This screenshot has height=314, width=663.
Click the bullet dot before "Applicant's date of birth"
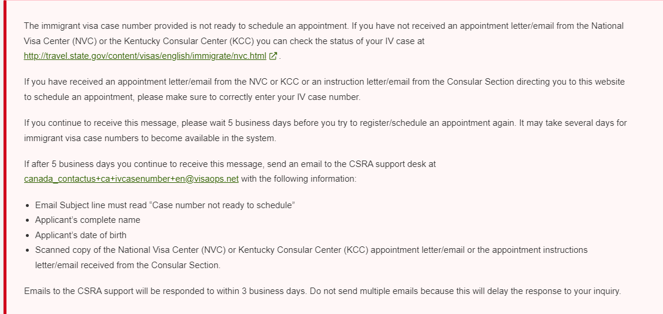pos(28,235)
